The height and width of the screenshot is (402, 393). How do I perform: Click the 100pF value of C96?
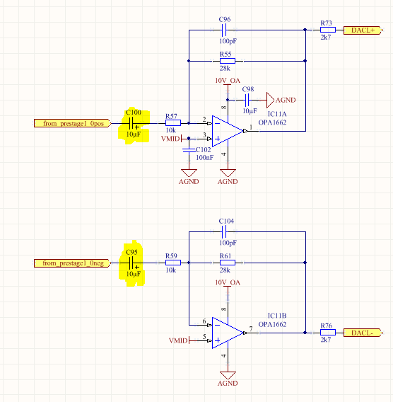(228, 41)
